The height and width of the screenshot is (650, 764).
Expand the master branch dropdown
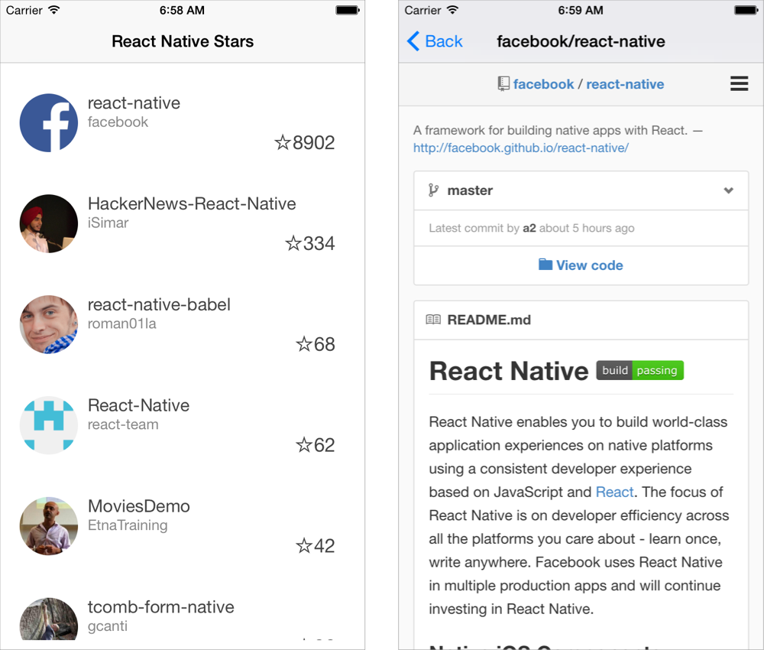click(x=581, y=190)
